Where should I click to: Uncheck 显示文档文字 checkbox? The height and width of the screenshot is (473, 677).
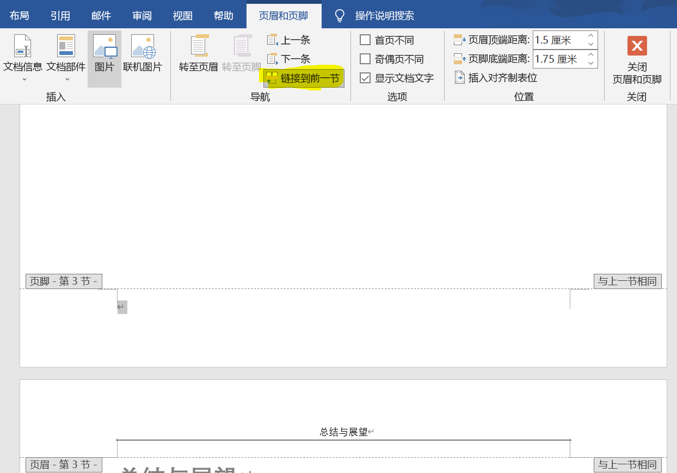click(365, 78)
